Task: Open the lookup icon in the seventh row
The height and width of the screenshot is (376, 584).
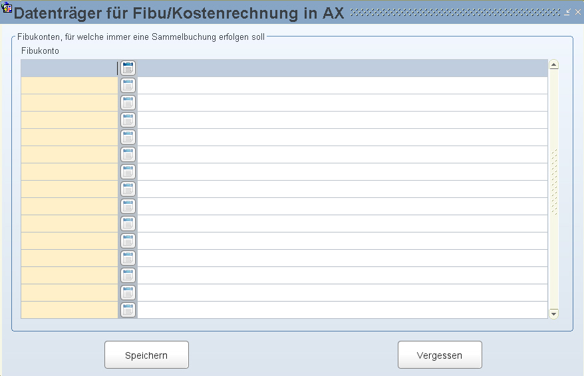Action: click(128, 172)
